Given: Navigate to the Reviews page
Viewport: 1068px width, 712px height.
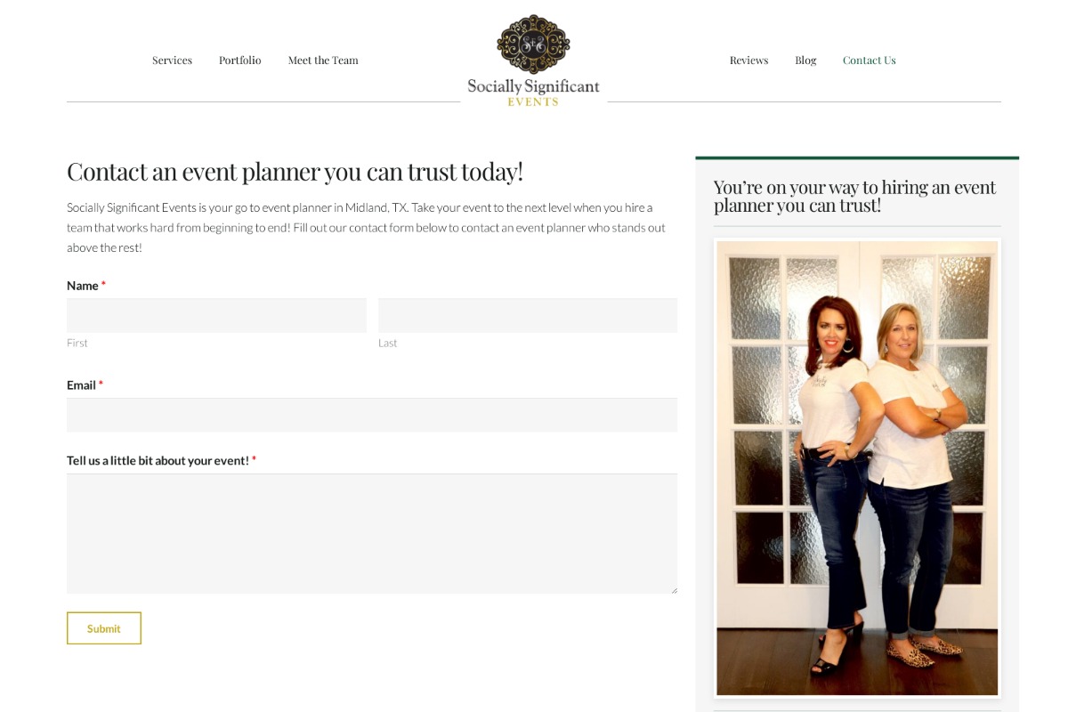Looking at the screenshot, I should [748, 61].
